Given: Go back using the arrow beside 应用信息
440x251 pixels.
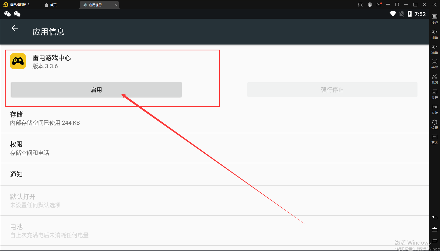Looking at the screenshot, I should 15,28.
